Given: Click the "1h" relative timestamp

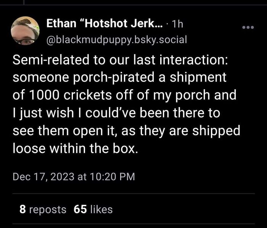Looking at the screenshot, I should [x=177, y=24].
